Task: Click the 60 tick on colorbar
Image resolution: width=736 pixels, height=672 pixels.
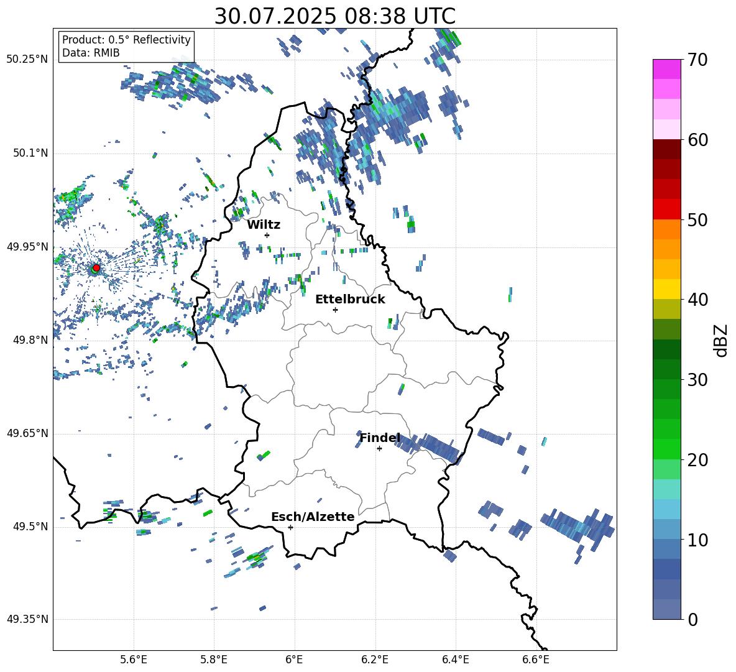Action: (697, 140)
